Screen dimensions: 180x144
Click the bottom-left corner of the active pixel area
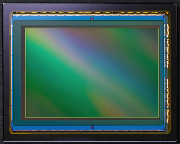coord(26,117)
